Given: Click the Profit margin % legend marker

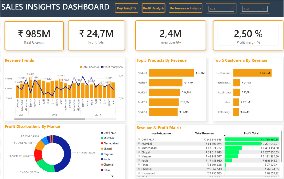Looking at the screenshot, I should pos(102,67).
